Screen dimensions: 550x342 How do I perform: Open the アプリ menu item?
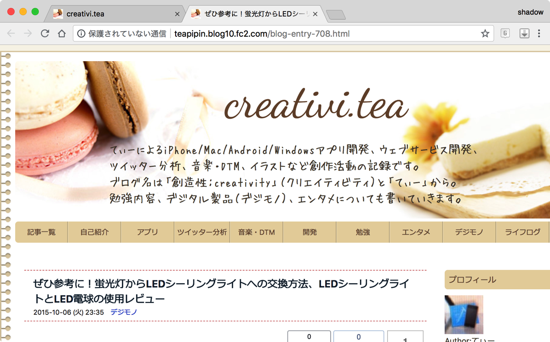(x=147, y=232)
